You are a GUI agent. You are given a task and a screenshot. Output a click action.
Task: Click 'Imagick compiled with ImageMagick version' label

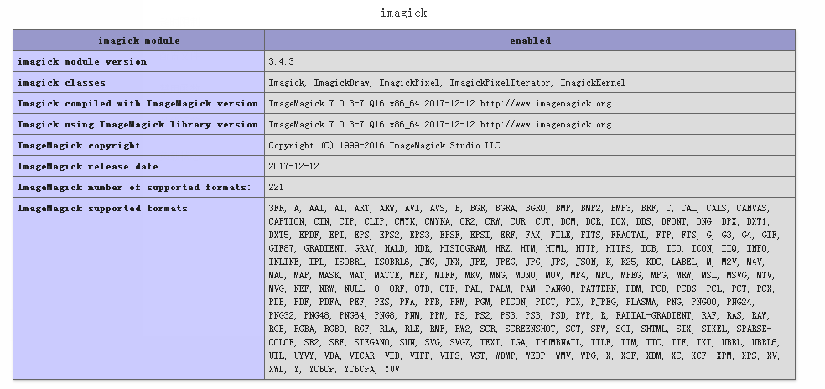(137, 103)
